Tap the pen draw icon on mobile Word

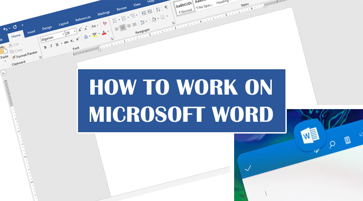coord(317,151)
